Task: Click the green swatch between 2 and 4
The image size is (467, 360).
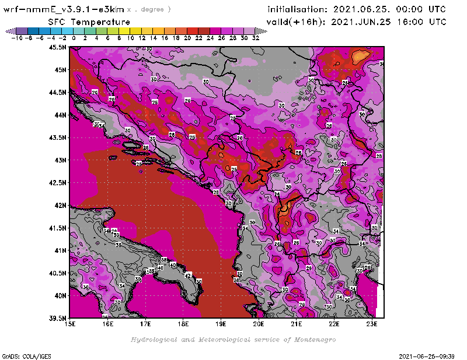Action: tap(90, 31)
